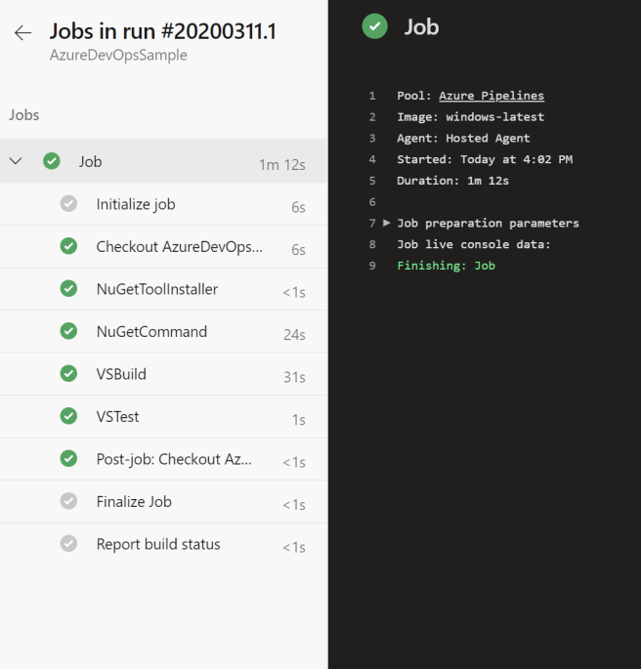Select the VSBuild step
The height and width of the screenshot is (669, 641).
coord(121,374)
